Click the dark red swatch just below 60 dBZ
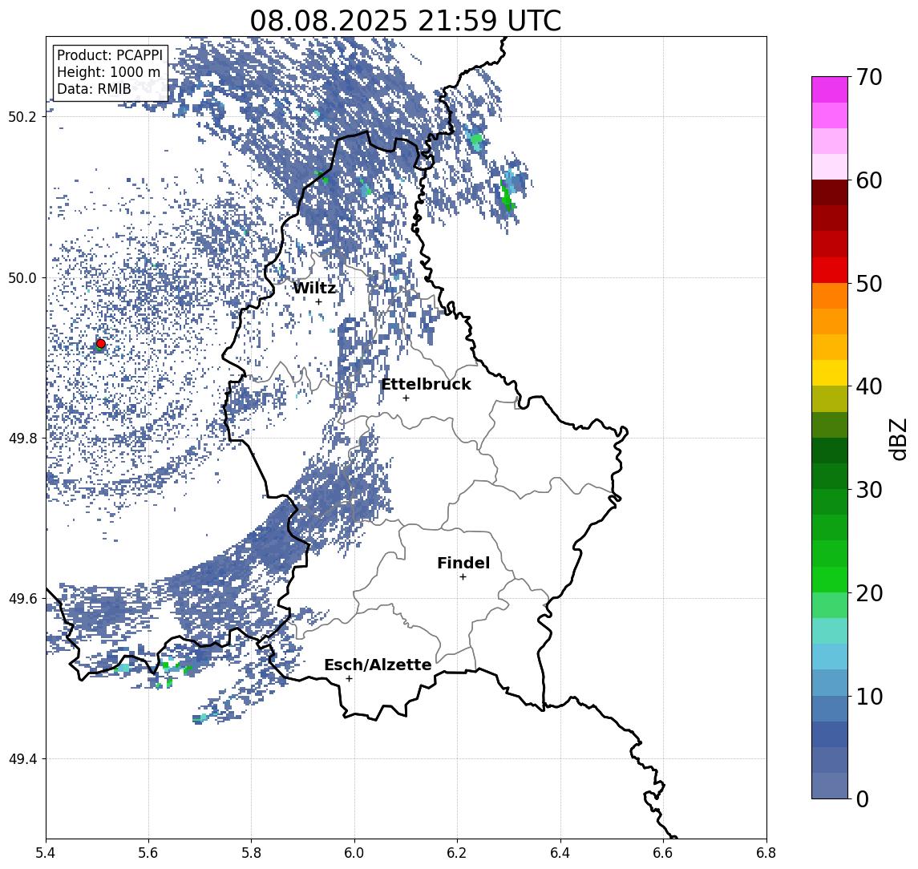This screenshot has width=918, height=869. (x=830, y=192)
